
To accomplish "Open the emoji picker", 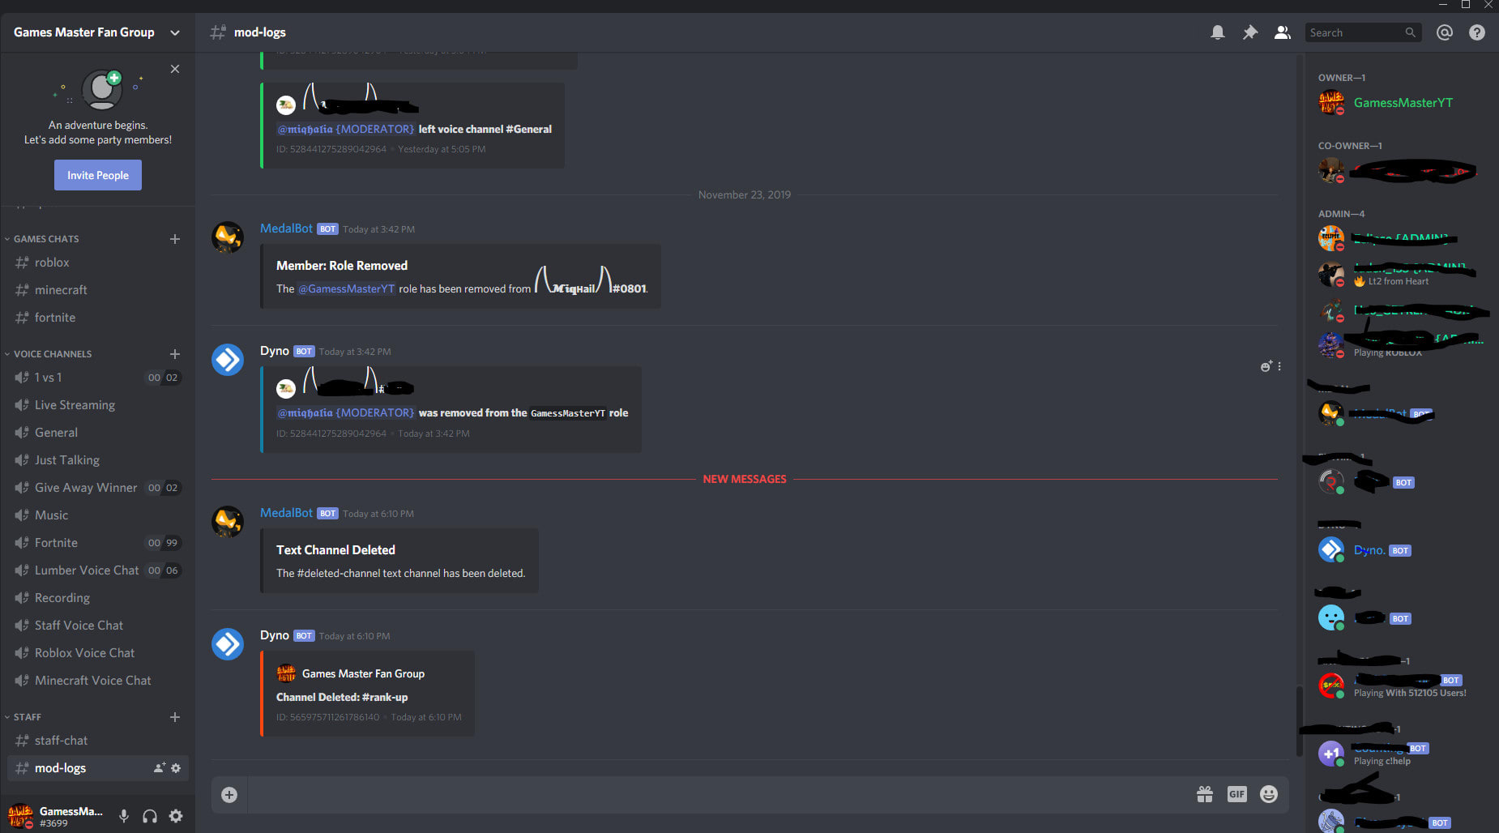I will [x=1269, y=794].
